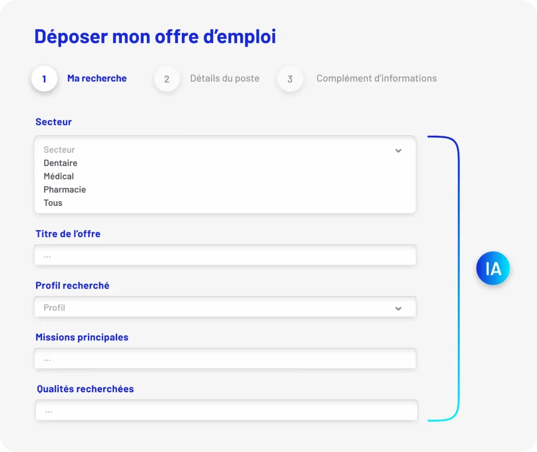Image resolution: width=537 pixels, height=452 pixels.
Task: Open the Ma recherche step label
Action: click(97, 79)
